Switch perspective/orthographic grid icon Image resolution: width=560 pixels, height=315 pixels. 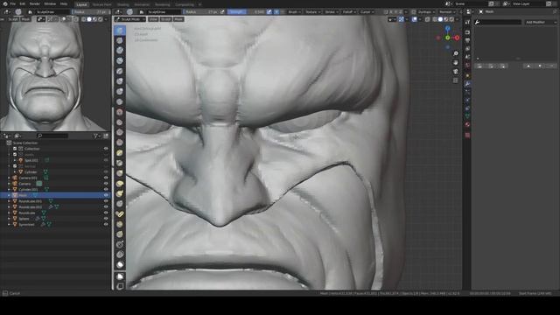pos(456,80)
